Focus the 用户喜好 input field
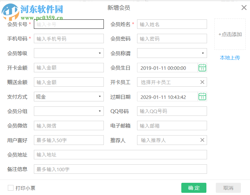This screenshot has width=250, height=195. [69, 140]
